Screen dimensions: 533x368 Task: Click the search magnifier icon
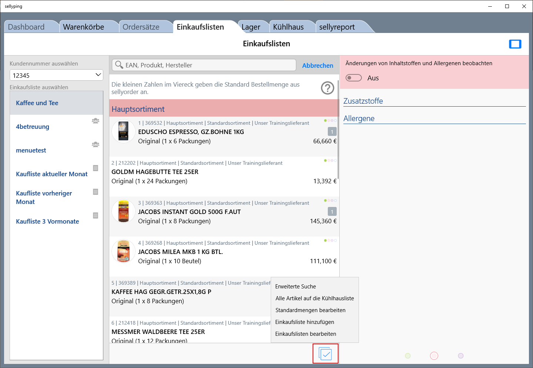point(119,65)
